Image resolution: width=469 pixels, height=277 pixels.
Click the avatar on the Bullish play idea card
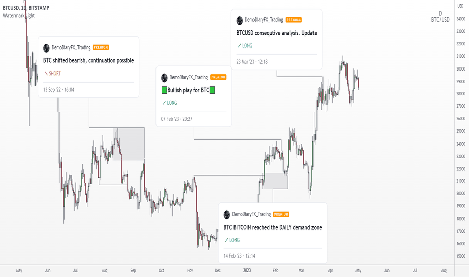164,78
